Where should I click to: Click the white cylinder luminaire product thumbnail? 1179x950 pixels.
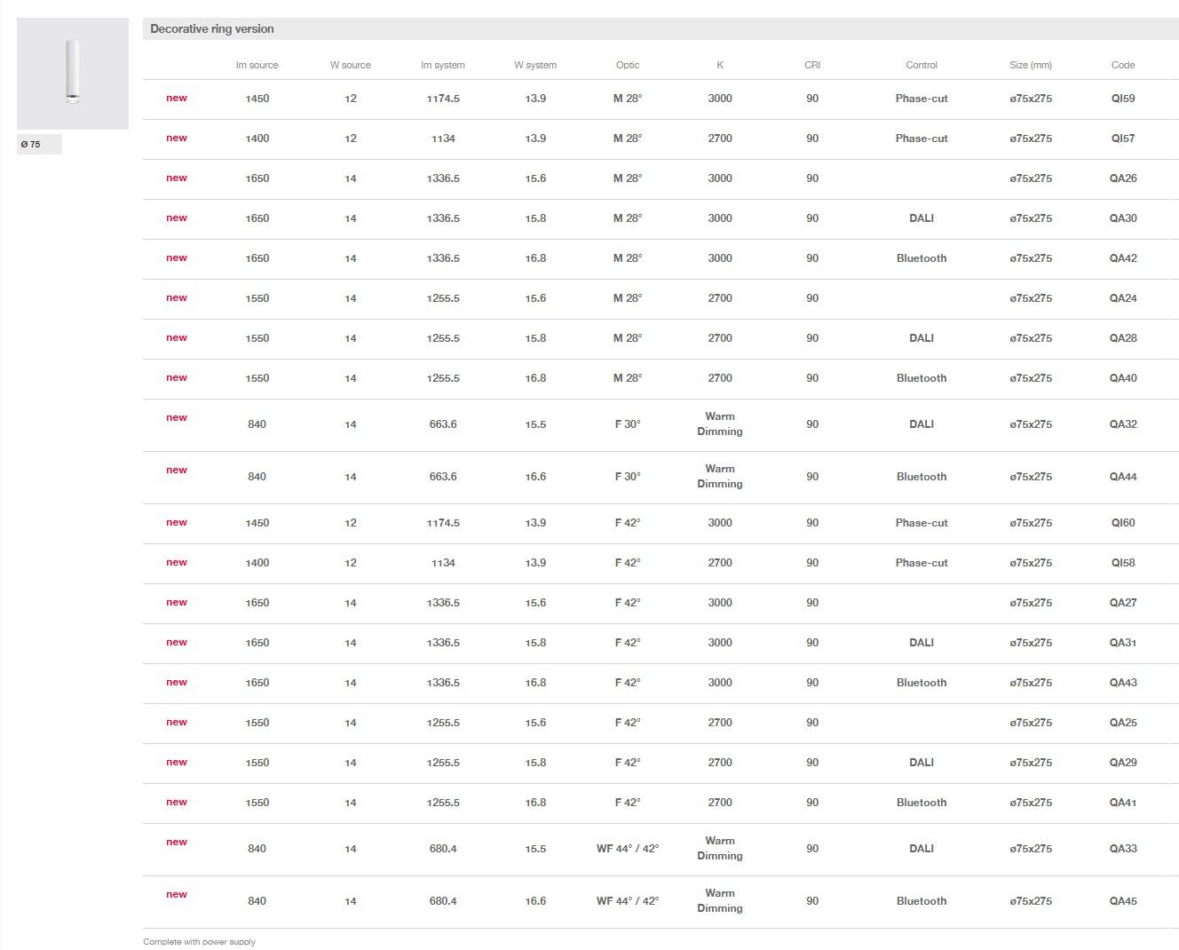tap(72, 73)
